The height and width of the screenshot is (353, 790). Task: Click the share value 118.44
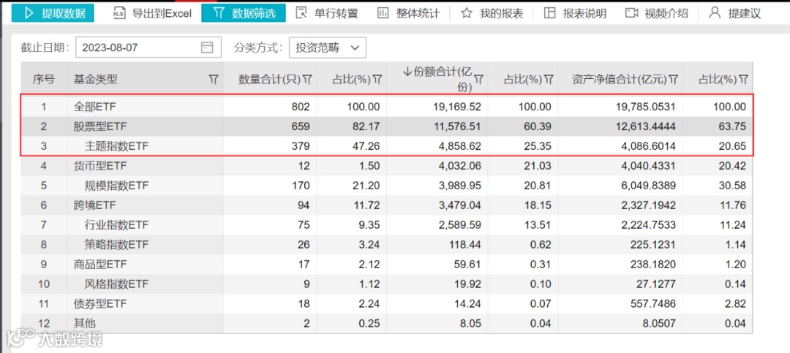[x=466, y=244]
